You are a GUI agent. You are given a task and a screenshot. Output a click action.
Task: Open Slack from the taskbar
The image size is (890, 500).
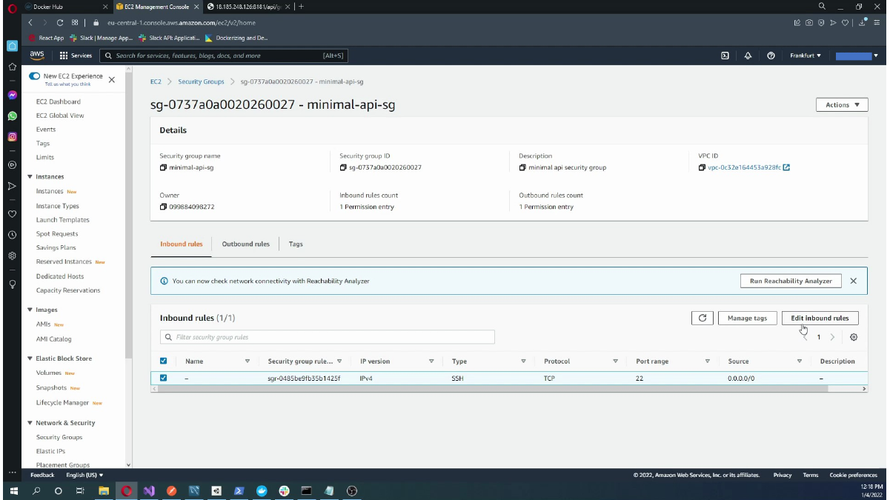(x=284, y=490)
